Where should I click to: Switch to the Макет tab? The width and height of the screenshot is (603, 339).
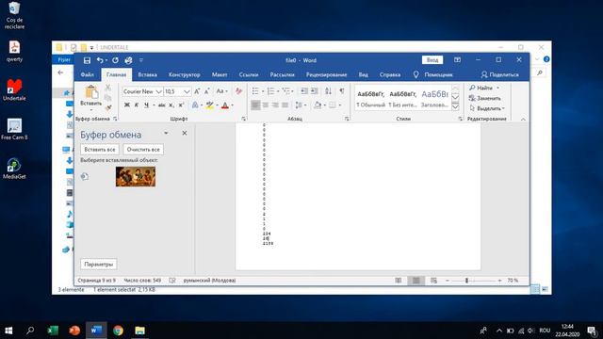220,74
